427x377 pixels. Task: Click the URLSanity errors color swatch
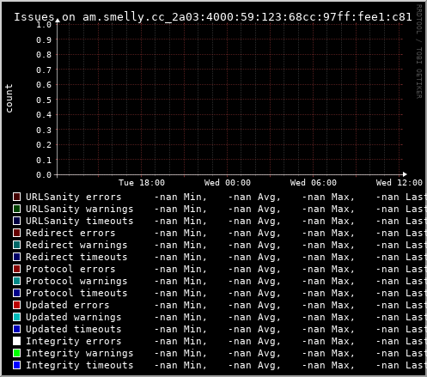click(x=16, y=197)
